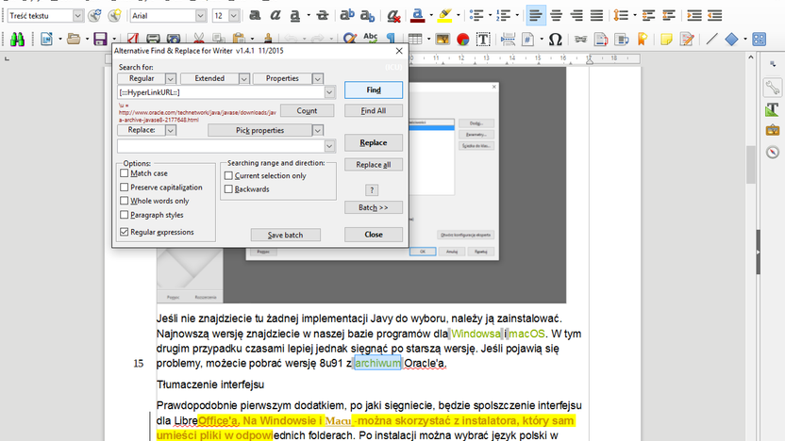Expand the Extended dropdown arrow
This screenshot has width=785, height=441.
243,78
